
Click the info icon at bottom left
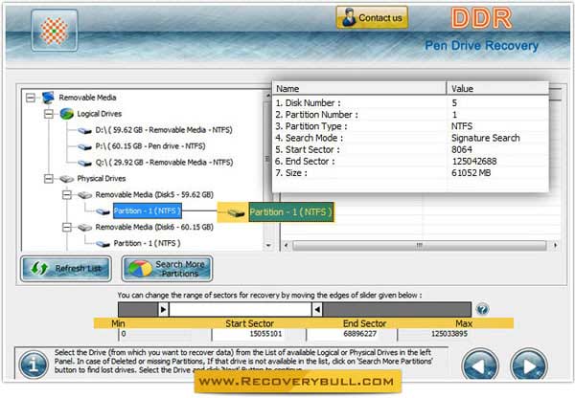point(33,366)
